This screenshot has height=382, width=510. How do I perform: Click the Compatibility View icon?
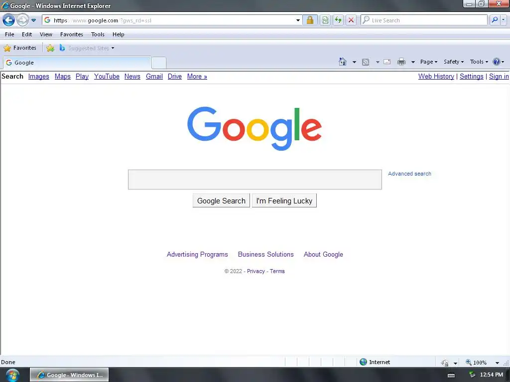pos(325,20)
